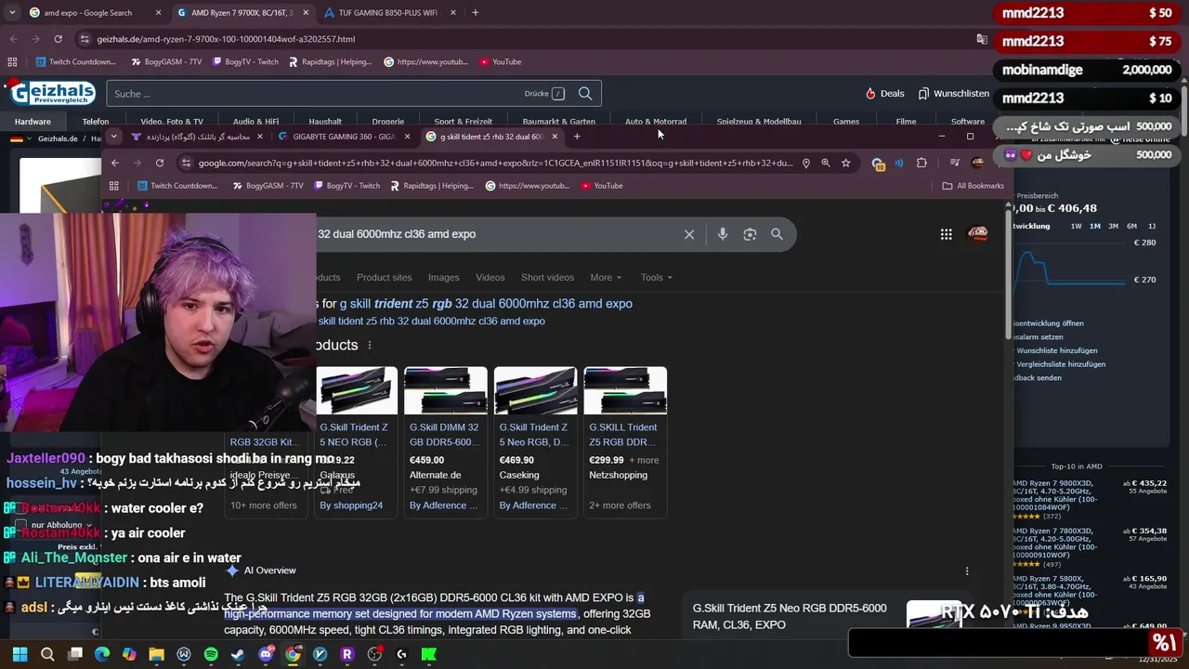This screenshot has height=669, width=1189.
Task: Select the Videos search tab
Action: [490, 277]
